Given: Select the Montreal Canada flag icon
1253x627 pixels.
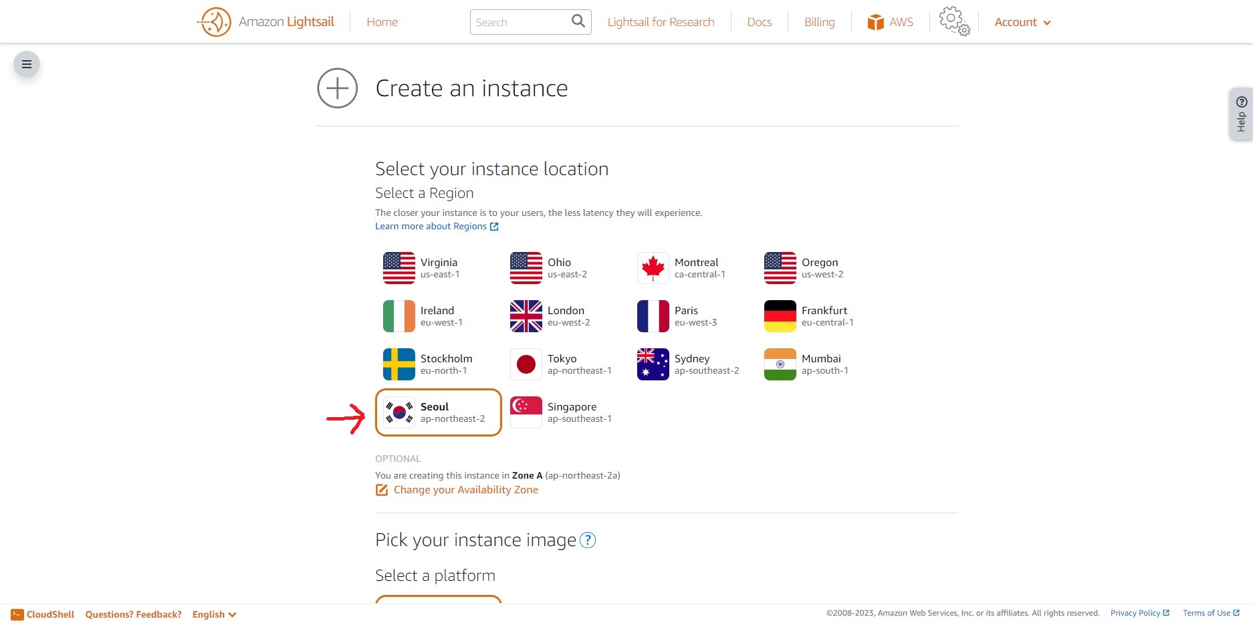Looking at the screenshot, I should [653, 268].
